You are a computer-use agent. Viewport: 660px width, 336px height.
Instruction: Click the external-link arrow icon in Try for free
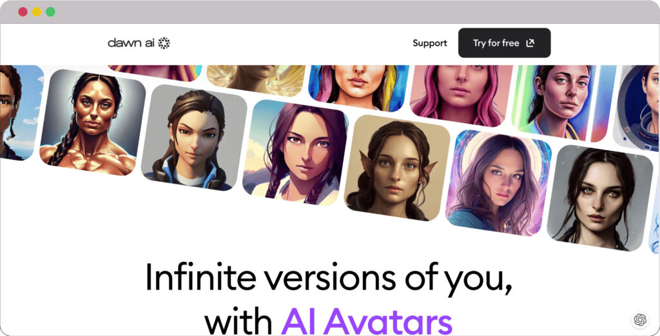coord(530,43)
